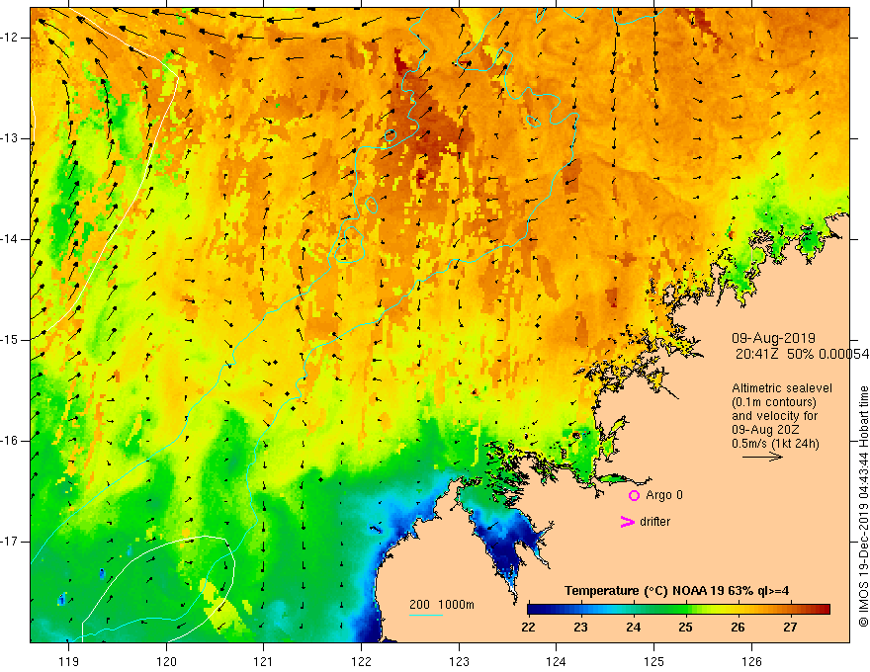This screenshot has width=870, height=672.
Task: Click the 22 value on temperature scale
Action: tap(528, 628)
